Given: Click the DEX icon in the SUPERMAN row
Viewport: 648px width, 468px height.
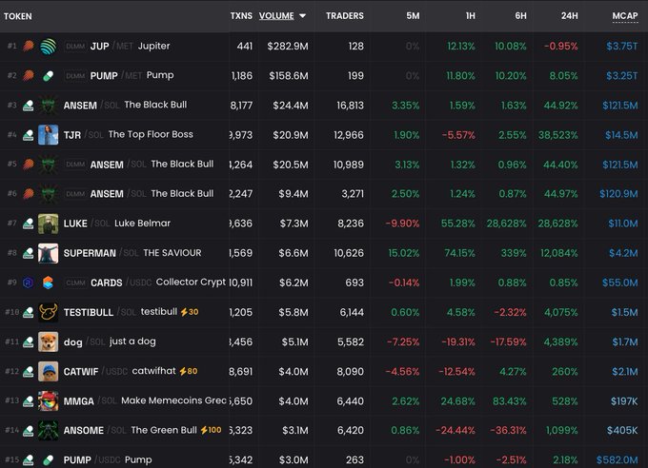Looking at the screenshot, I should (x=28, y=253).
